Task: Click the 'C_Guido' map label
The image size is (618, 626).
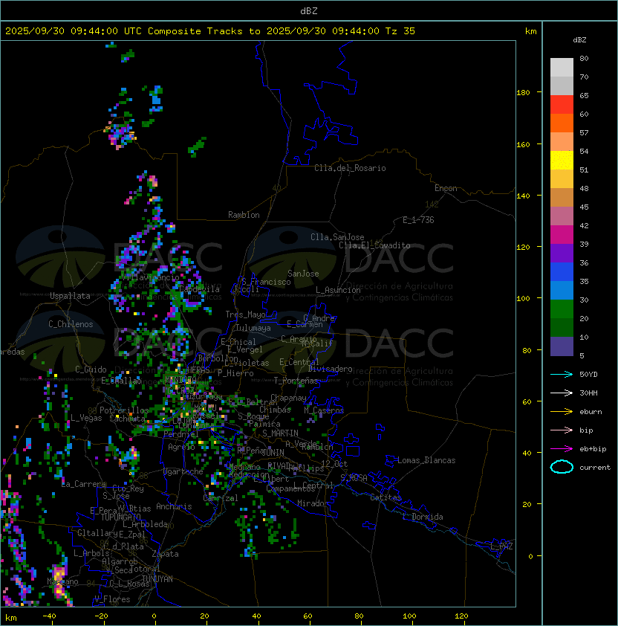Action: 91,370
